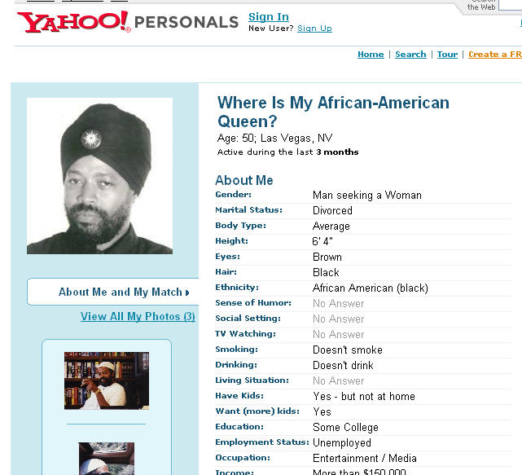Click the About Me section heading
The image size is (522, 475).
click(x=244, y=180)
